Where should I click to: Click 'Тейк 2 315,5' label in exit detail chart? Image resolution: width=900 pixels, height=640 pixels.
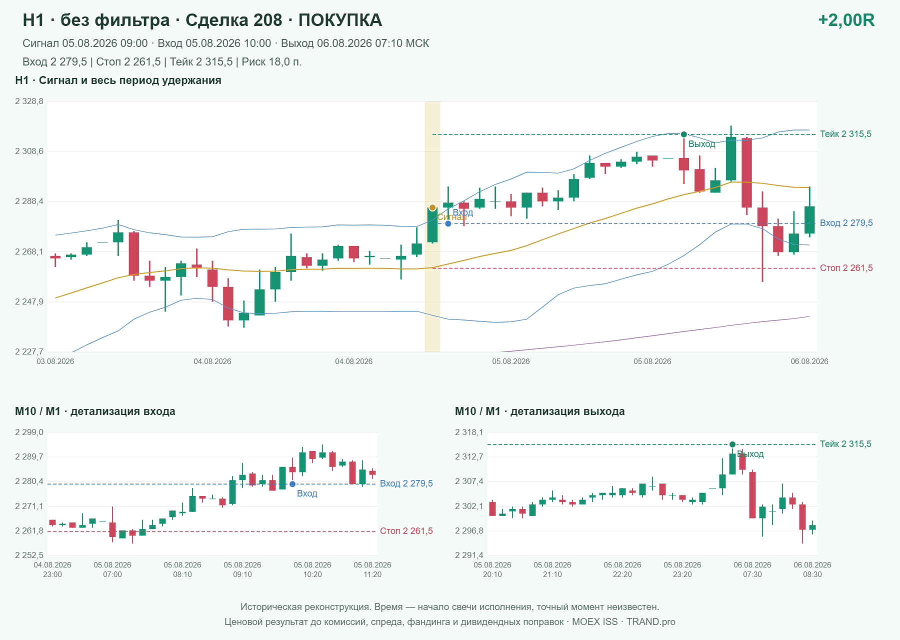(845, 444)
